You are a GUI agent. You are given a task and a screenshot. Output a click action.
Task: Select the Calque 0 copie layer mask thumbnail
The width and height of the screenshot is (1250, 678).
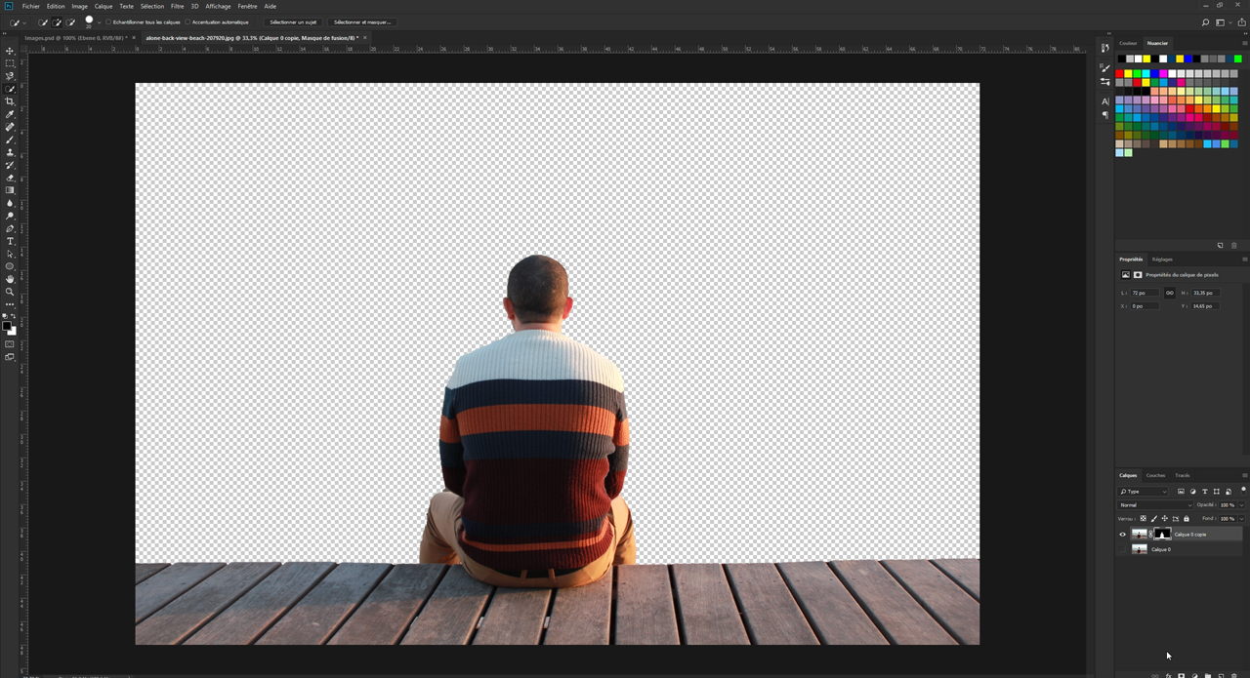[1162, 535]
